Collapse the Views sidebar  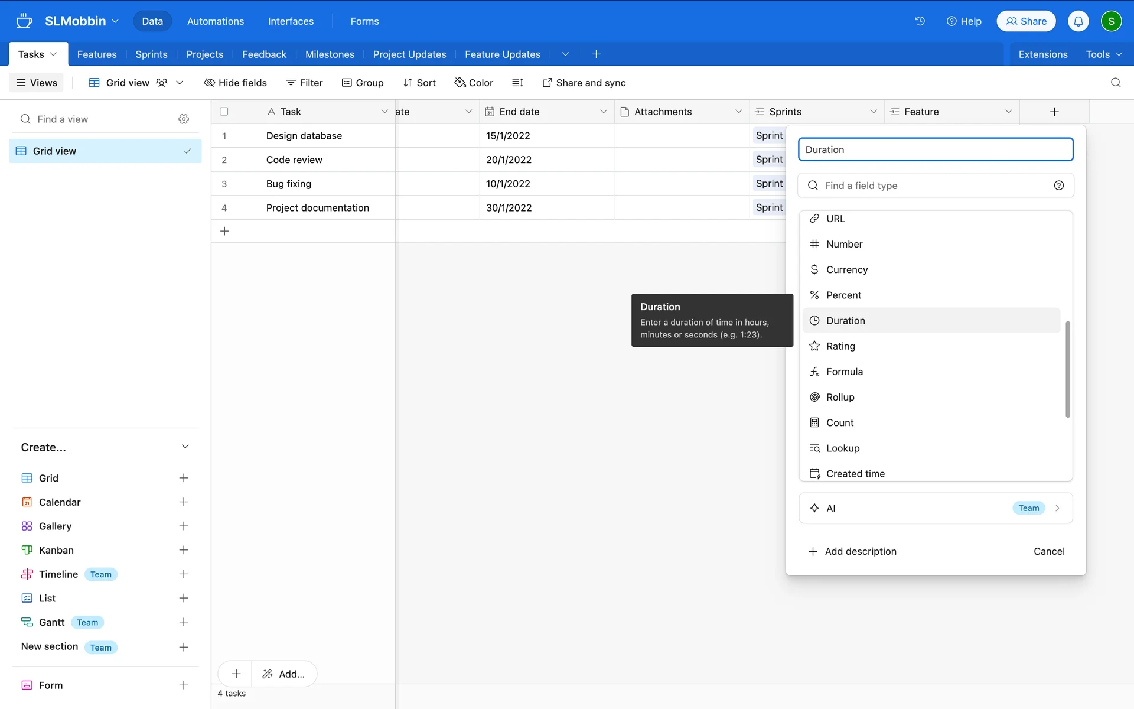[37, 83]
